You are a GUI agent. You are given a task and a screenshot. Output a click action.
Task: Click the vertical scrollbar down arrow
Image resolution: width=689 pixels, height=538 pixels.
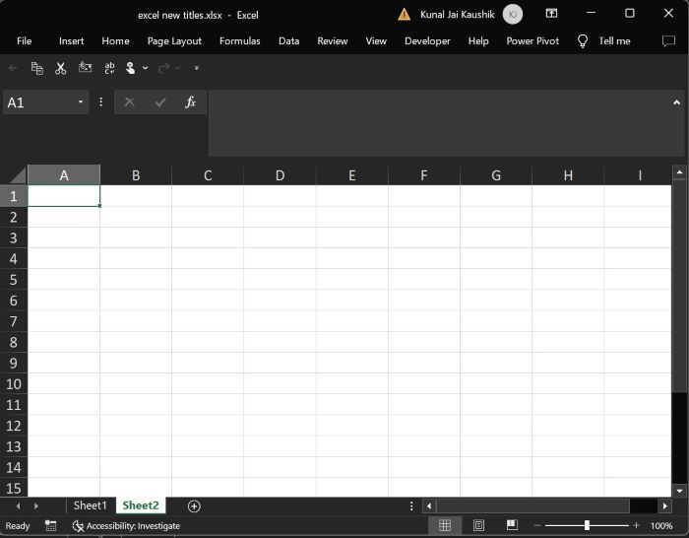click(680, 491)
